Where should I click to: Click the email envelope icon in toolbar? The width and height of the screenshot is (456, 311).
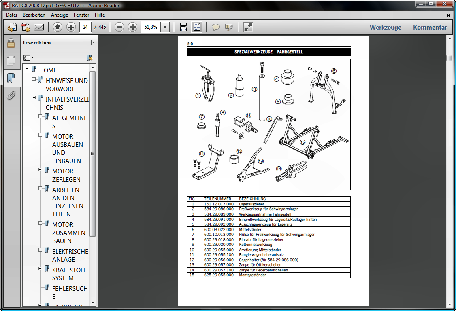[x=39, y=28]
